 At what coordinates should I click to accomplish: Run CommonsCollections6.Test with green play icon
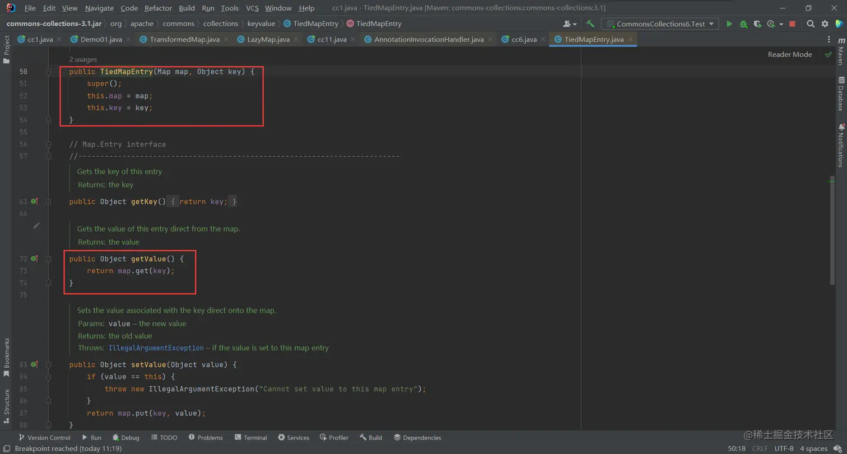coord(729,24)
